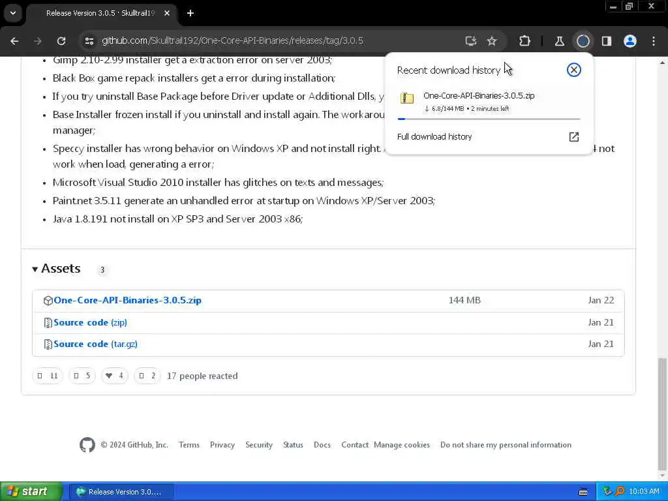
Task: Open Contact footer link
Action: point(355,445)
